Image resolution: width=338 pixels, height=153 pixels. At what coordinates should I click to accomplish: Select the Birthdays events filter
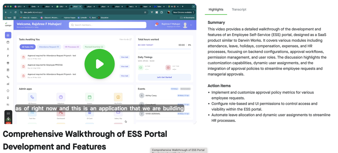[174, 89]
